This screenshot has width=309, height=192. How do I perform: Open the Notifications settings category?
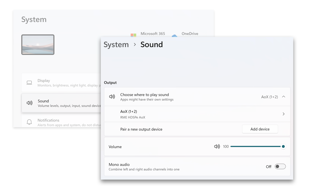(48, 120)
